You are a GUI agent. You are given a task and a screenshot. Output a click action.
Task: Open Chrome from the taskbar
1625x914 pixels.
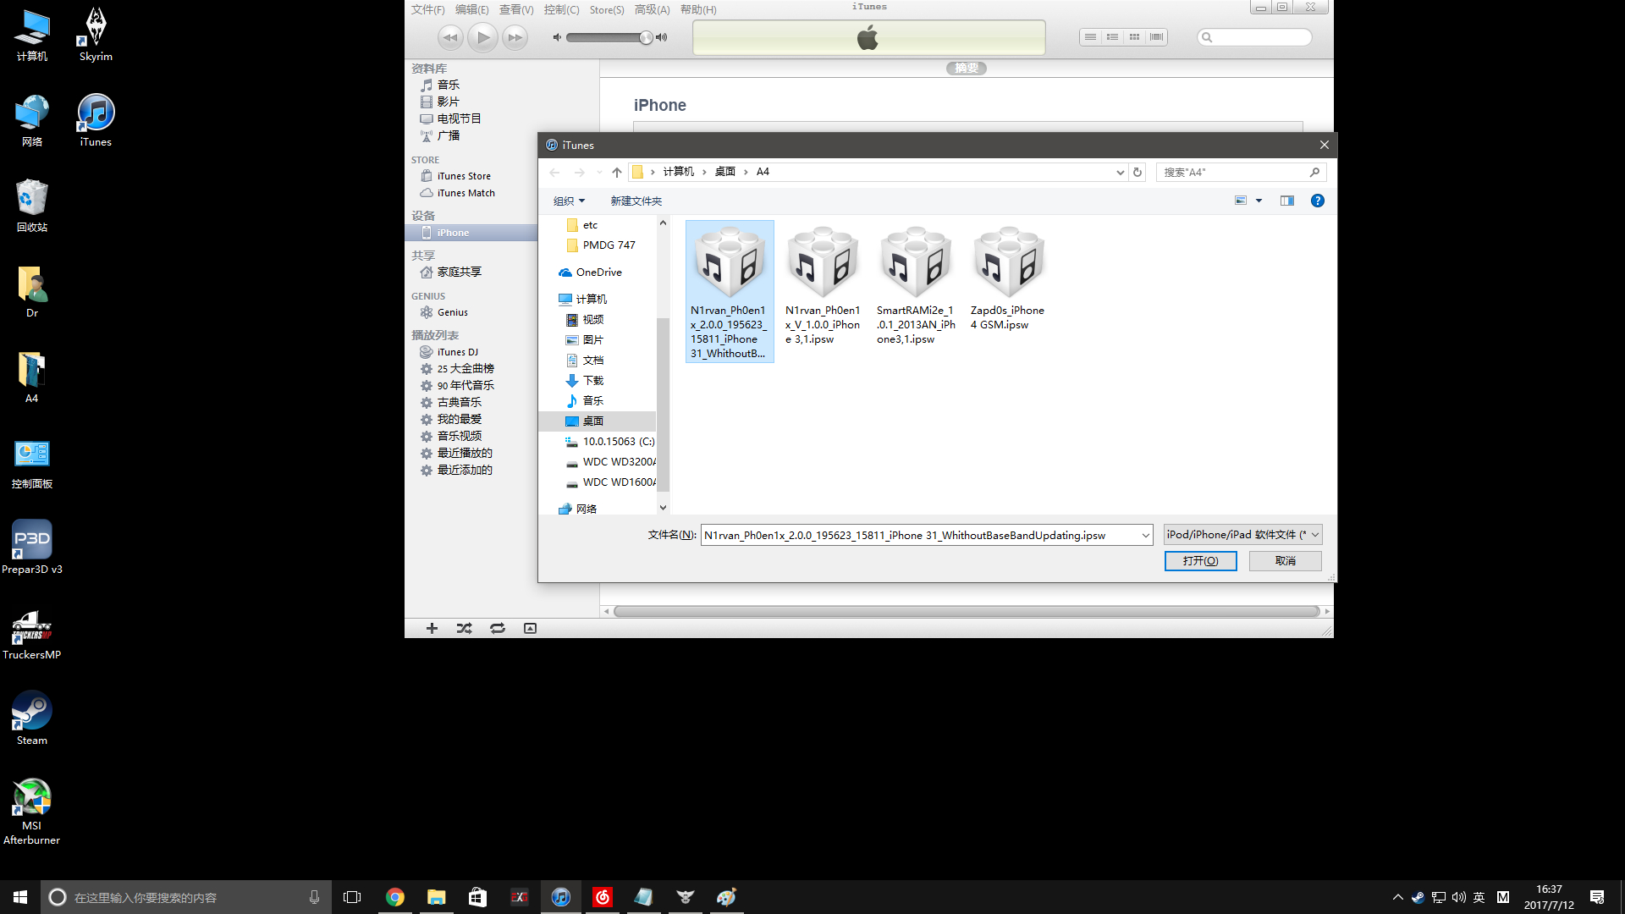click(395, 897)
